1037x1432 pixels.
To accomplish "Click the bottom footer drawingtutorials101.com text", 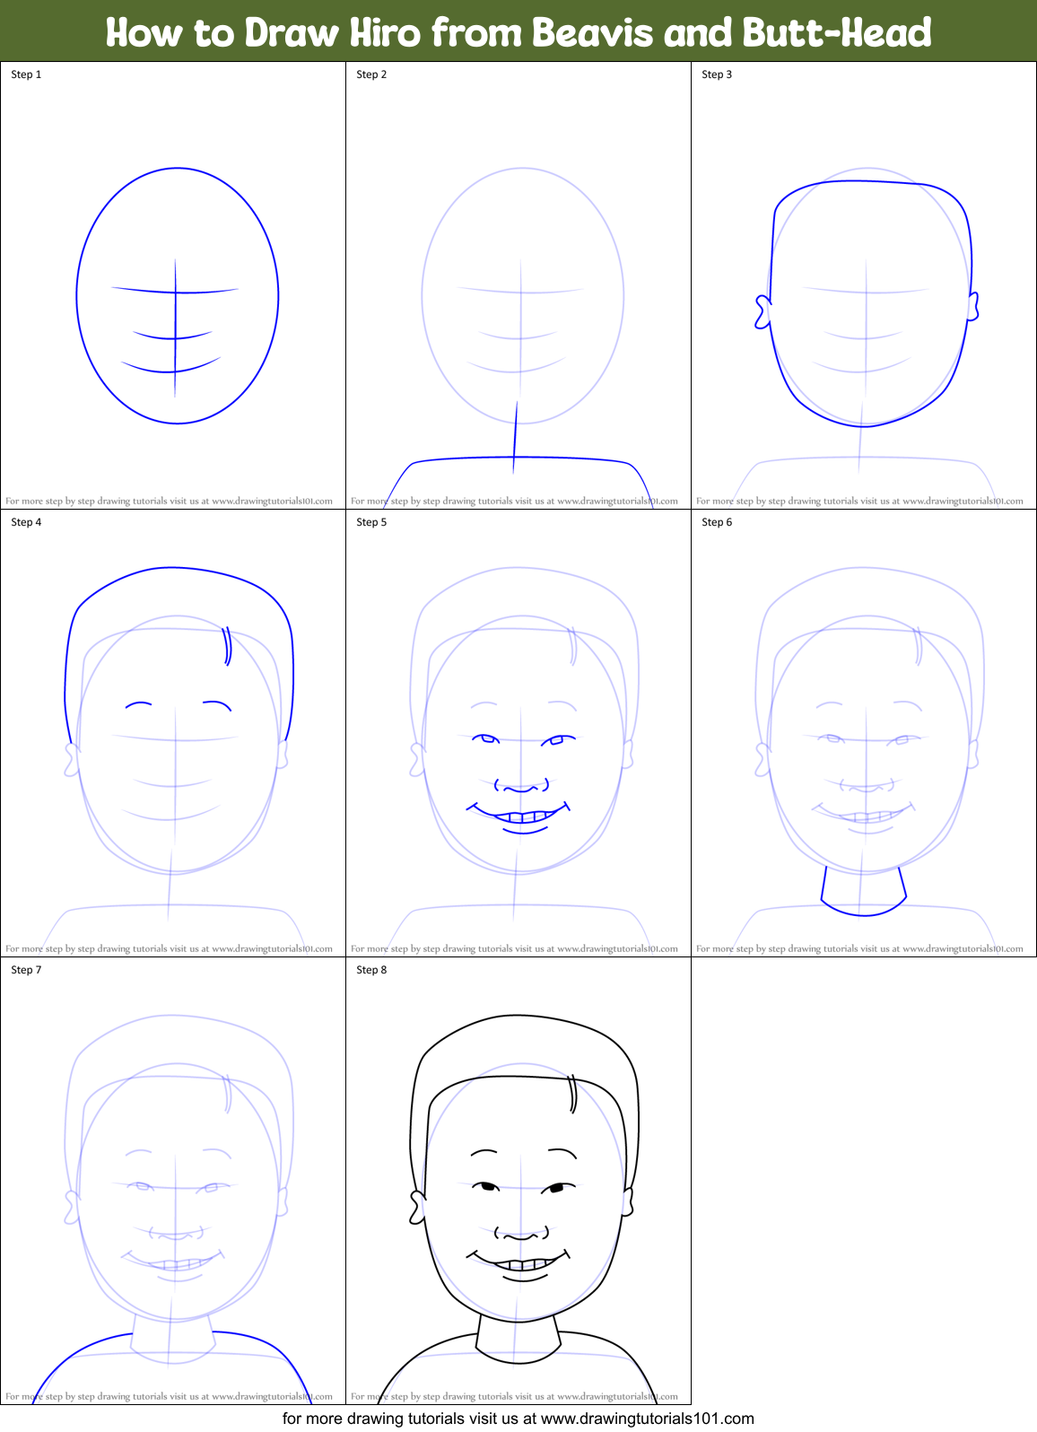I will click(x=518, y=1419).
